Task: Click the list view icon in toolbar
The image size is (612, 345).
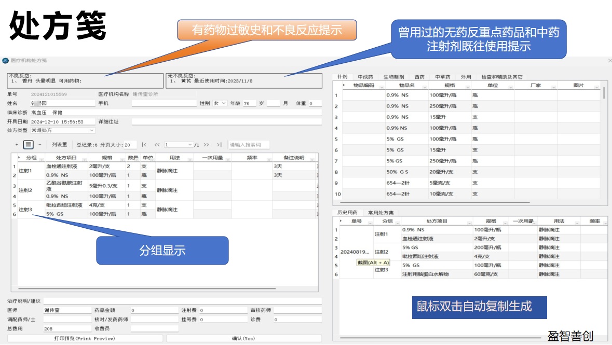Action: pyautogui.click(x=29, y=145)
